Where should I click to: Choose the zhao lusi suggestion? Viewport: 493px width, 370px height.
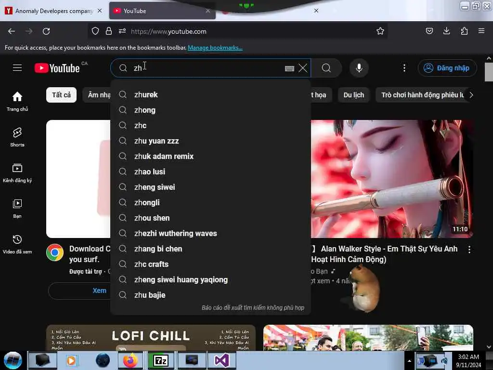(x=211, y=172)
